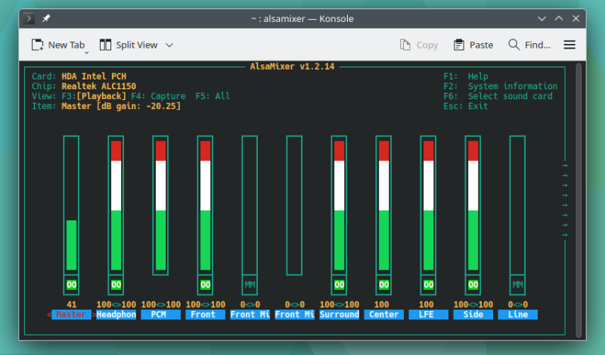
Task: Select the Front channel label
Action: (x=205, y=314)
